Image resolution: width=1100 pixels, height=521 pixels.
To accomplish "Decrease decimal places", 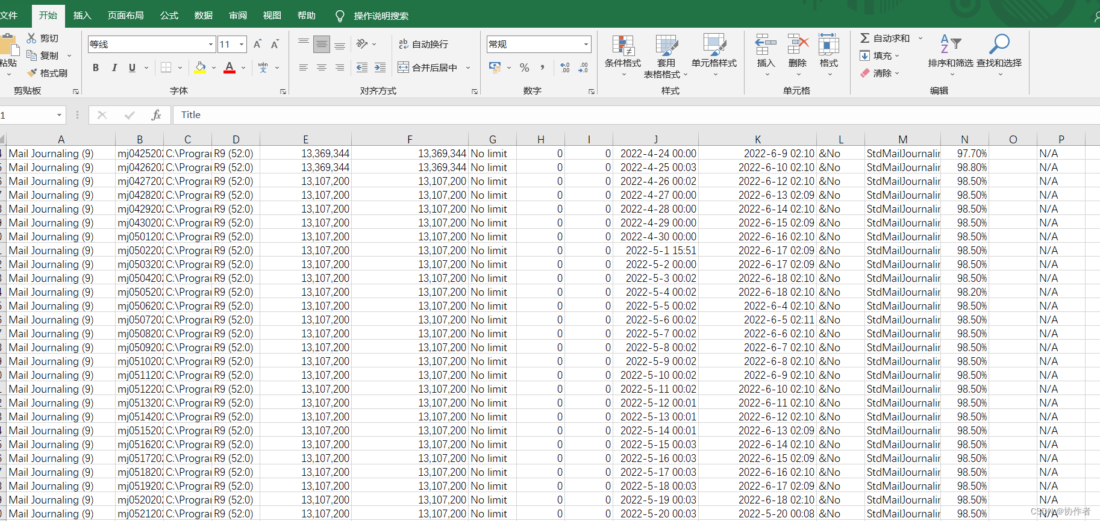I will [x=583, y=67].
